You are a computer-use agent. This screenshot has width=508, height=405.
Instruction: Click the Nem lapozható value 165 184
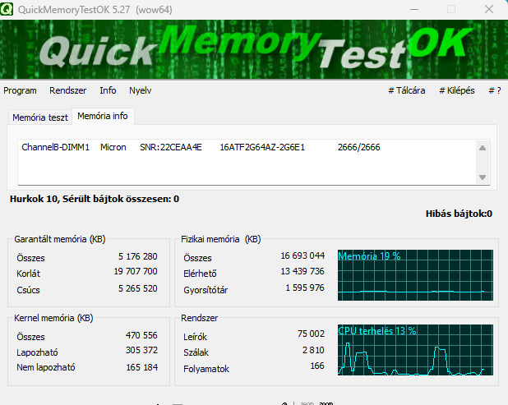(x=142, y=367)
